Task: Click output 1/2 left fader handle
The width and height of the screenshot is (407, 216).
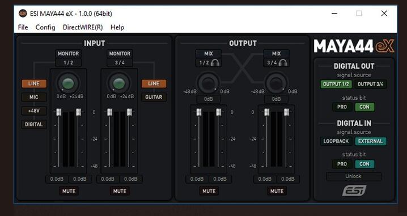Action: (199, 112)
